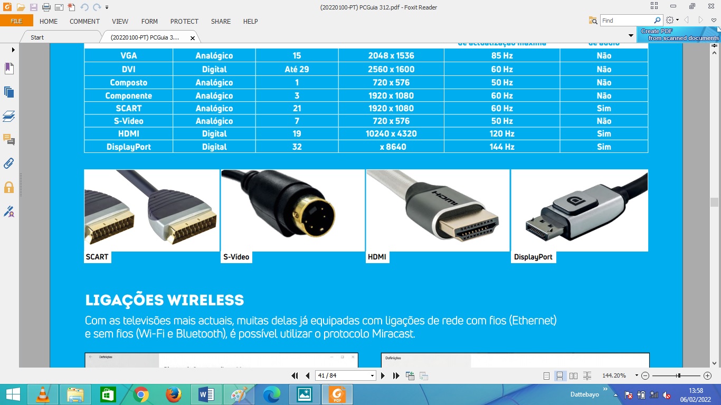Go to the last page button

tap(396, 375)
